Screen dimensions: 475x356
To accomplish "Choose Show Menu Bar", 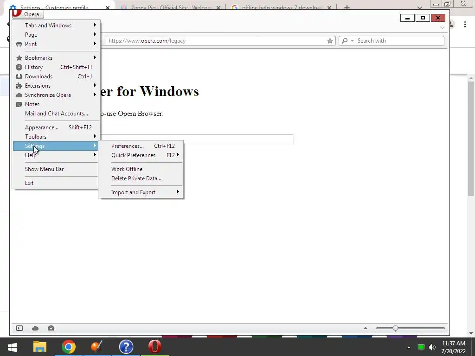I will (x=56, y=169).
